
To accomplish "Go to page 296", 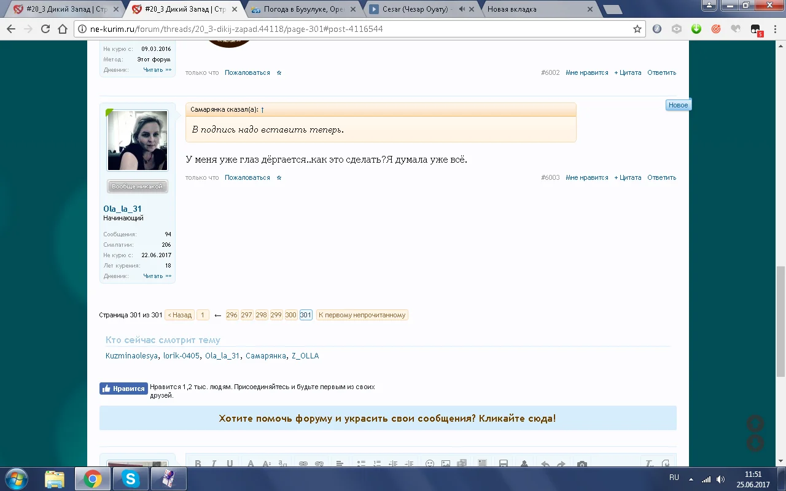I will [232, 315].
